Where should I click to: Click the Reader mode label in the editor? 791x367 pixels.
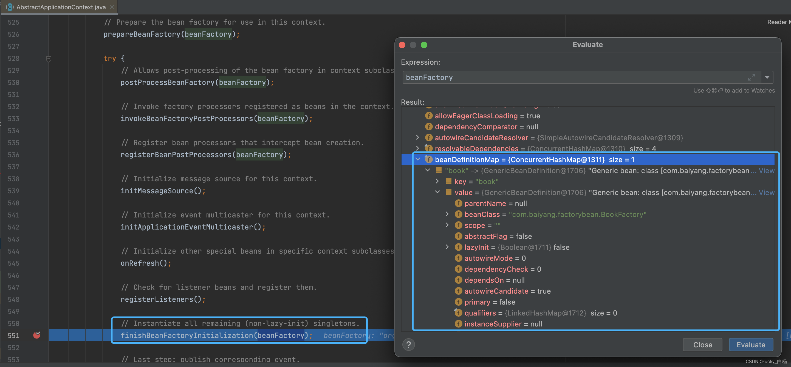click(779, 22)
